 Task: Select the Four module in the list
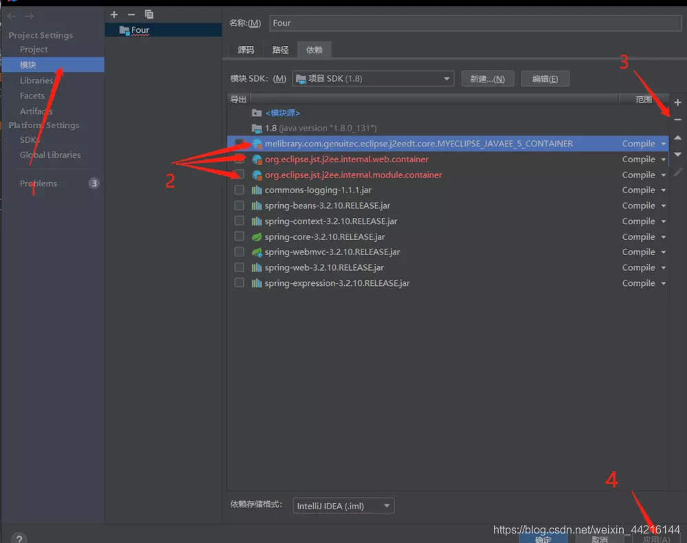tap(164, 30)
